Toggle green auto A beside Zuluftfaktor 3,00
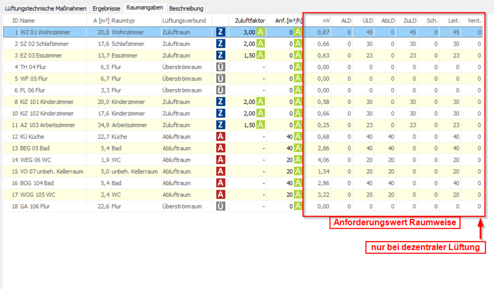Screen dimensions: 494x289 coord(261,32)
